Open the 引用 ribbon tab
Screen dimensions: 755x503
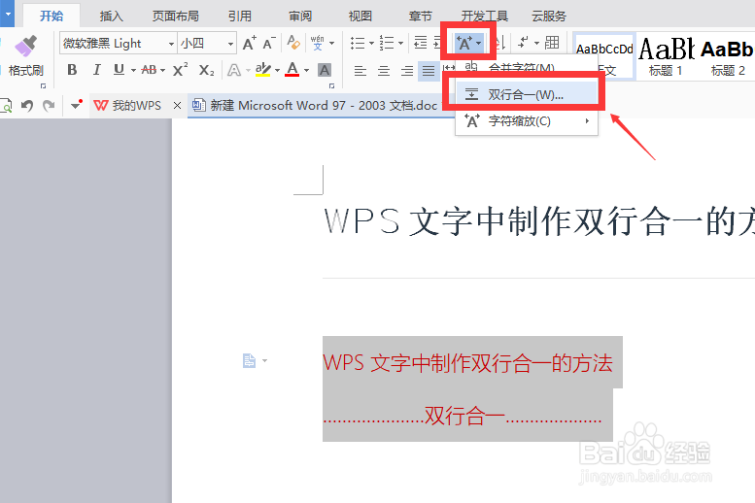tap(240, 16)
